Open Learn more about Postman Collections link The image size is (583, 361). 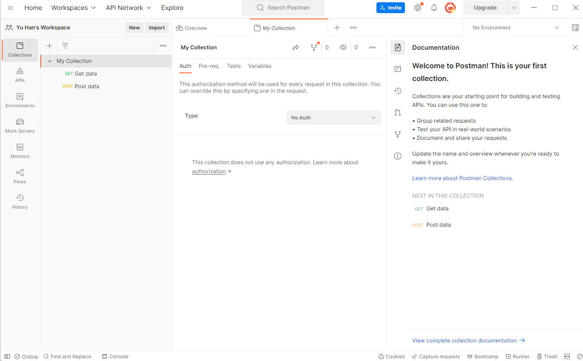[x=463, y=178]
